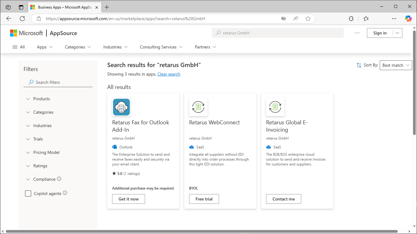Viewport: 417px width, 234px height.
Task: Click the Clear search link
Action: point(169,74)
